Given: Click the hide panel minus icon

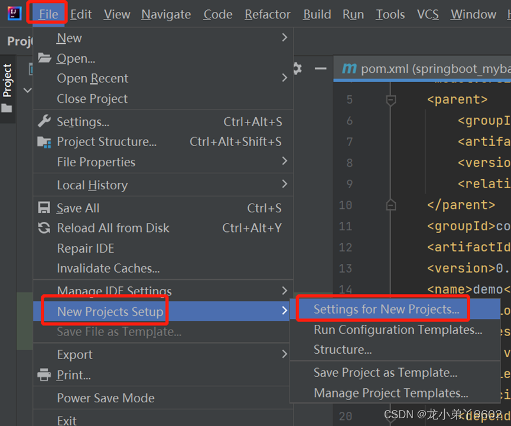Looking at the screenshot, I should pyautogui.click(x=321, y=69).
